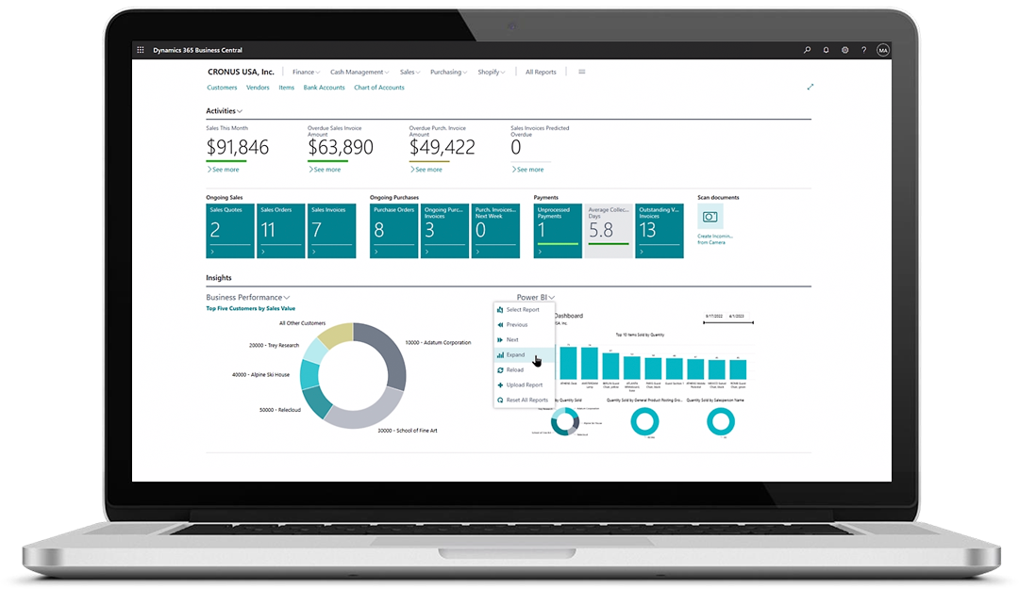Click See more under Sales Invoices Predicted Overdue

coord(527,170)
